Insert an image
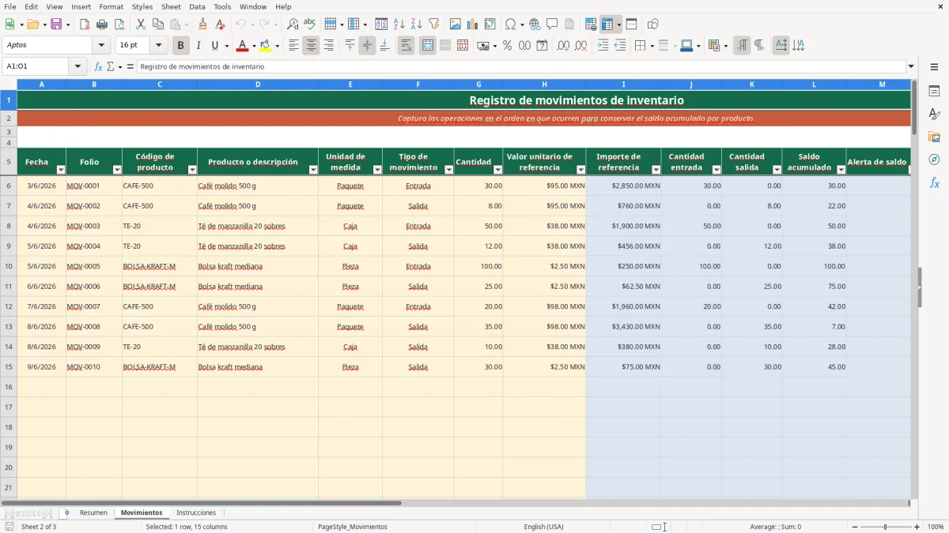Viewport: 949px width, 533px height. pos(456,24)
